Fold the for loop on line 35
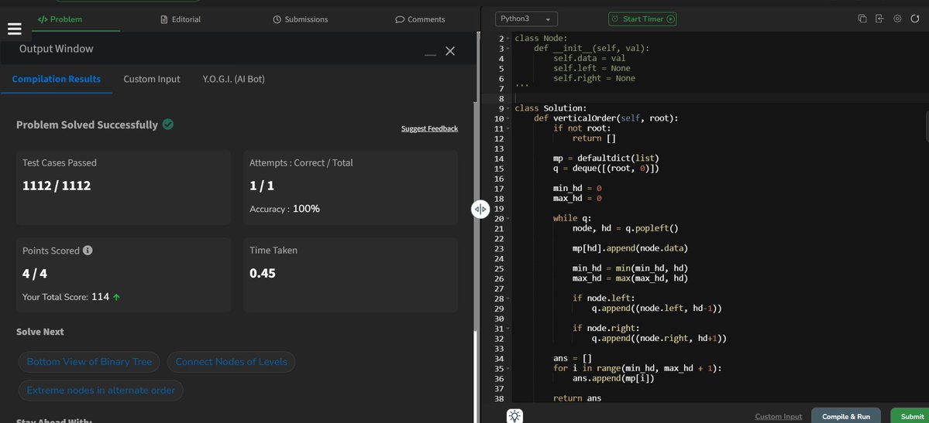The image size is (929, 423). (x=509, y=368)
